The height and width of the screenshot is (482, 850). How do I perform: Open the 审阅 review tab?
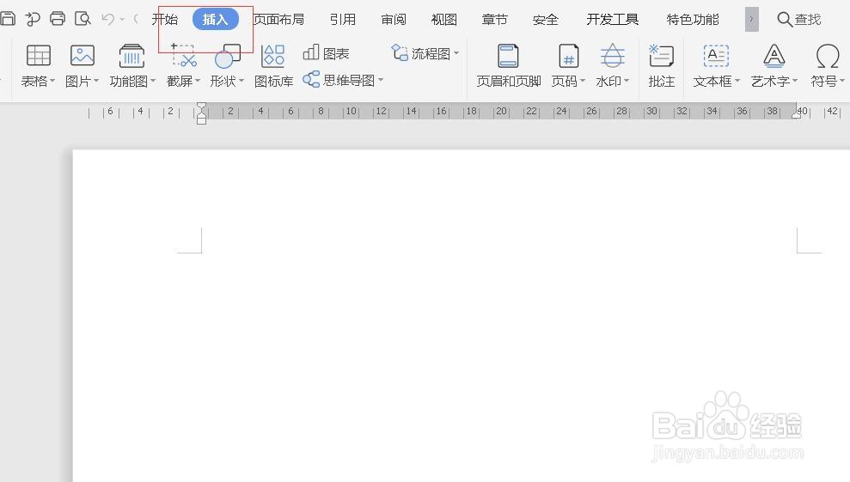(x=394, y=20)
